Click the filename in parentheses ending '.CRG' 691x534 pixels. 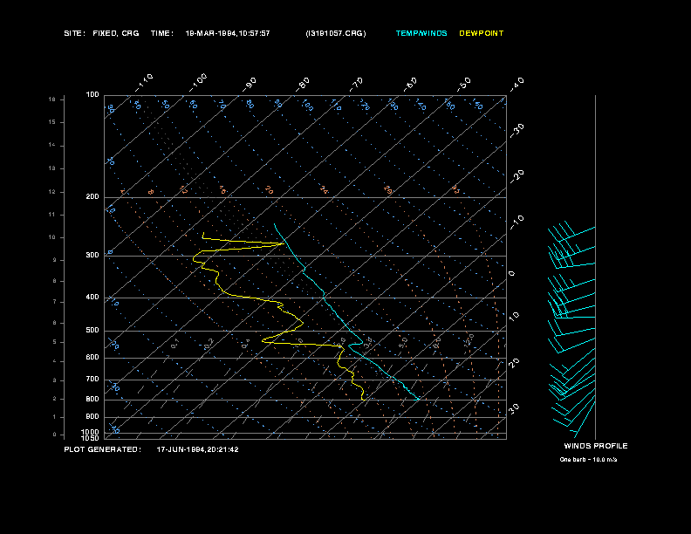coord(336,33)
